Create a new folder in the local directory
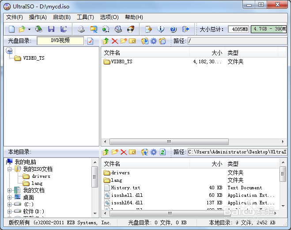Image resolution: width=291 pixels, height=230 pixels. coord(115,152)
